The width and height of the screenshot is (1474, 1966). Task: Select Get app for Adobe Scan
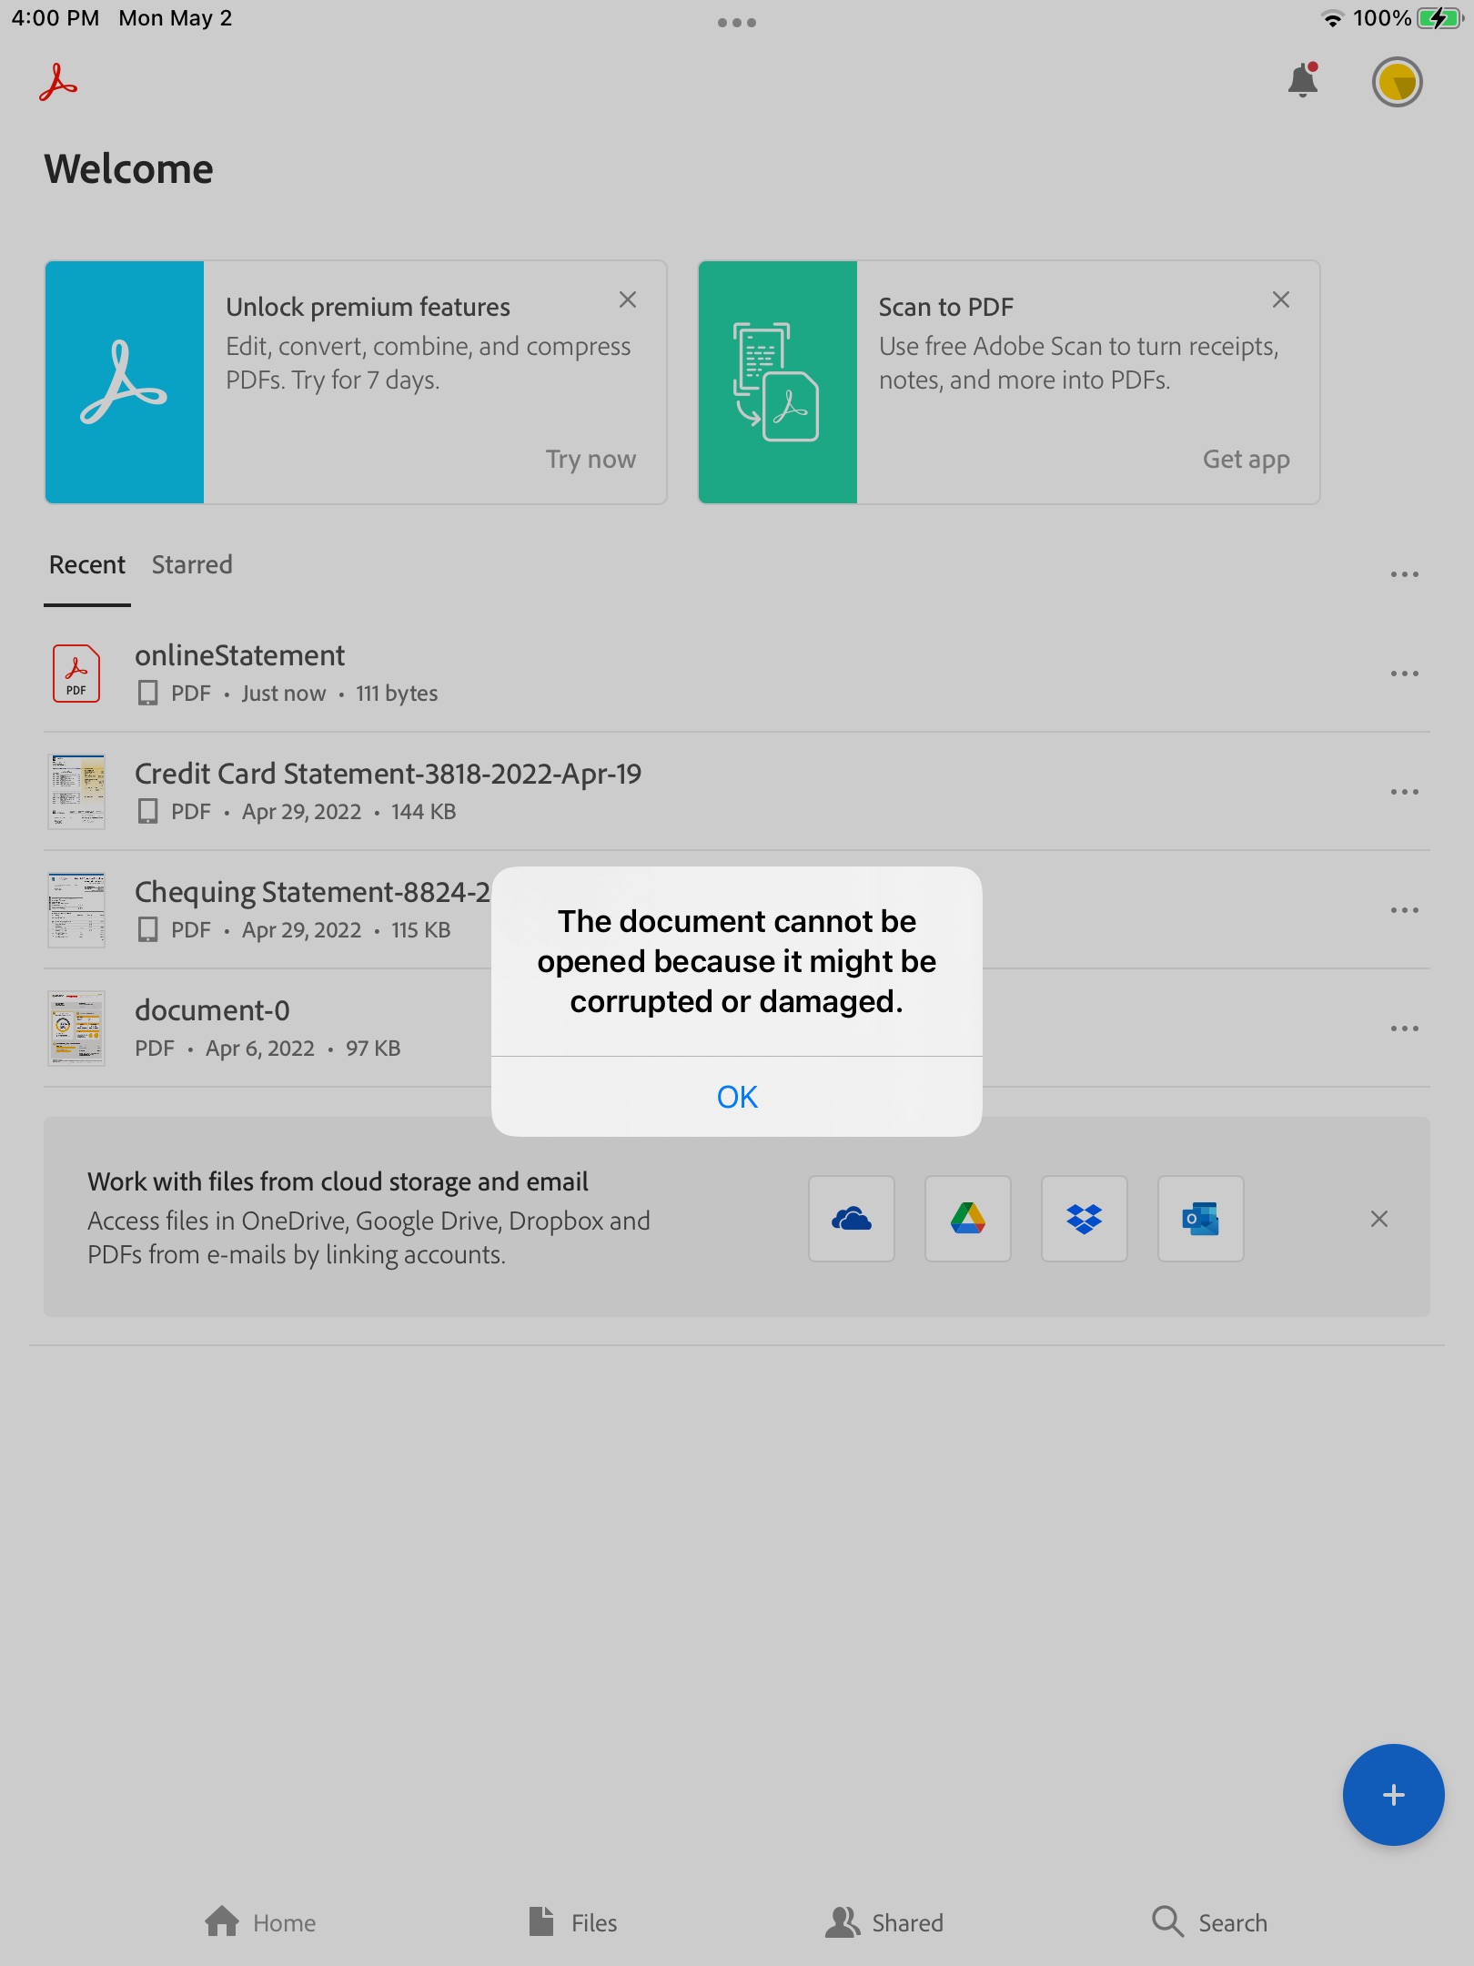tap(1246, 459)
